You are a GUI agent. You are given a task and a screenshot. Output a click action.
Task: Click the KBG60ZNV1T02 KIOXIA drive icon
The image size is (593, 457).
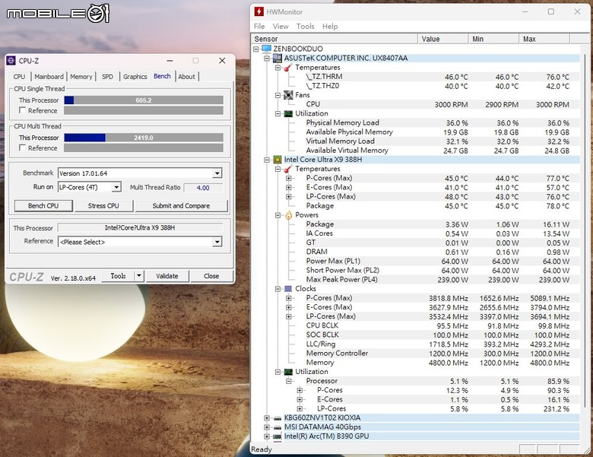tap(277, 417)
